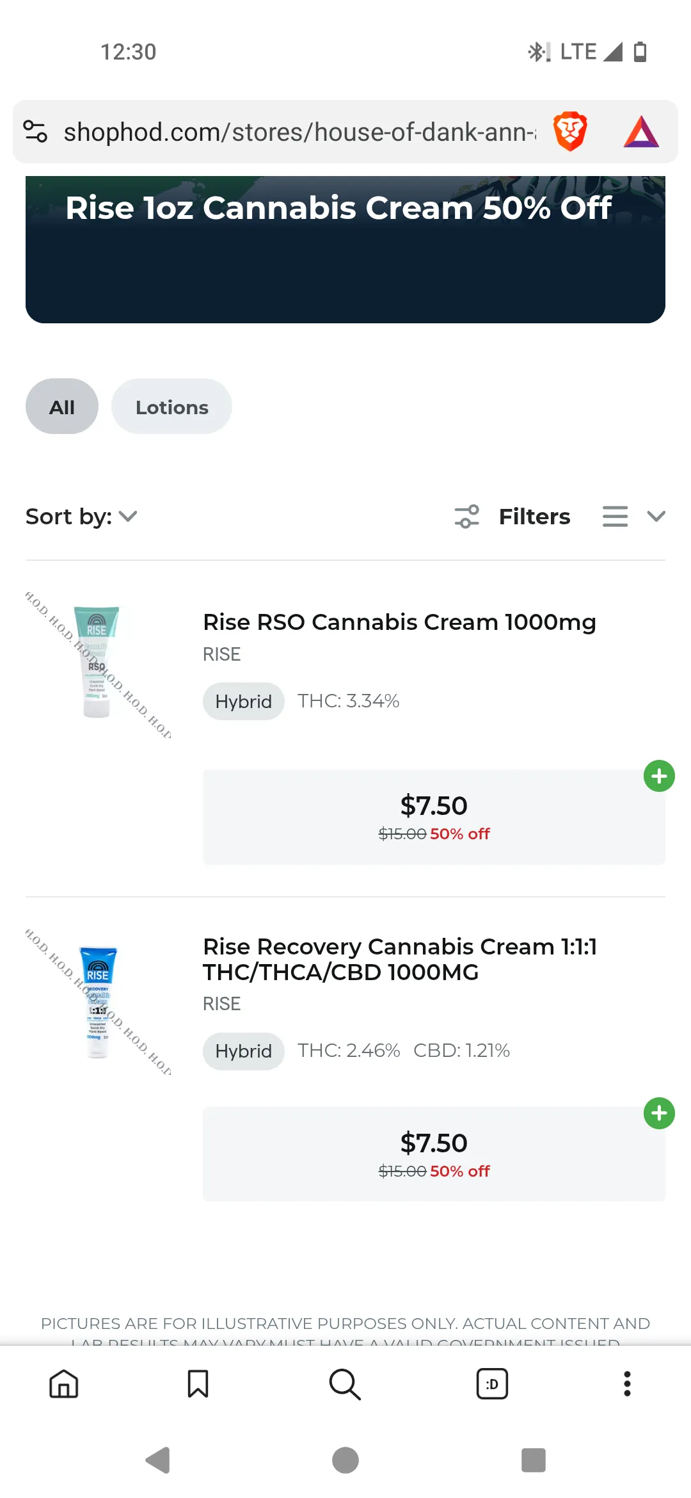Select the All category filter
The width and height of the screenshot is (691, 1498).
pyautogui.click(x=62, y=407)
